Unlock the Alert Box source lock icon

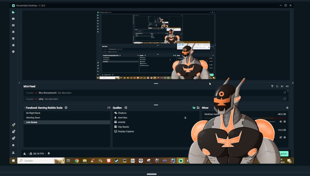click(185, 118)
